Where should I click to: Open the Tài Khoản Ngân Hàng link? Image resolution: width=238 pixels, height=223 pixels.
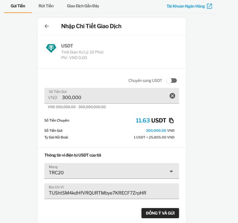pos(186,6)
